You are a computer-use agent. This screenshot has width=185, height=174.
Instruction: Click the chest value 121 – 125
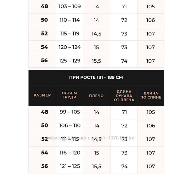[70, 166]
